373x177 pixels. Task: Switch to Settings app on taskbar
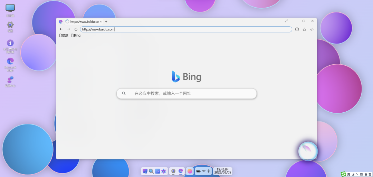pos(173,171)
